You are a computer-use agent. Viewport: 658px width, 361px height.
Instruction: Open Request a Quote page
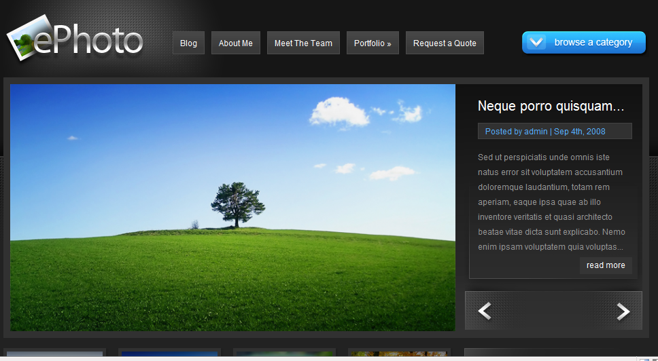click(x=445, y=43)
